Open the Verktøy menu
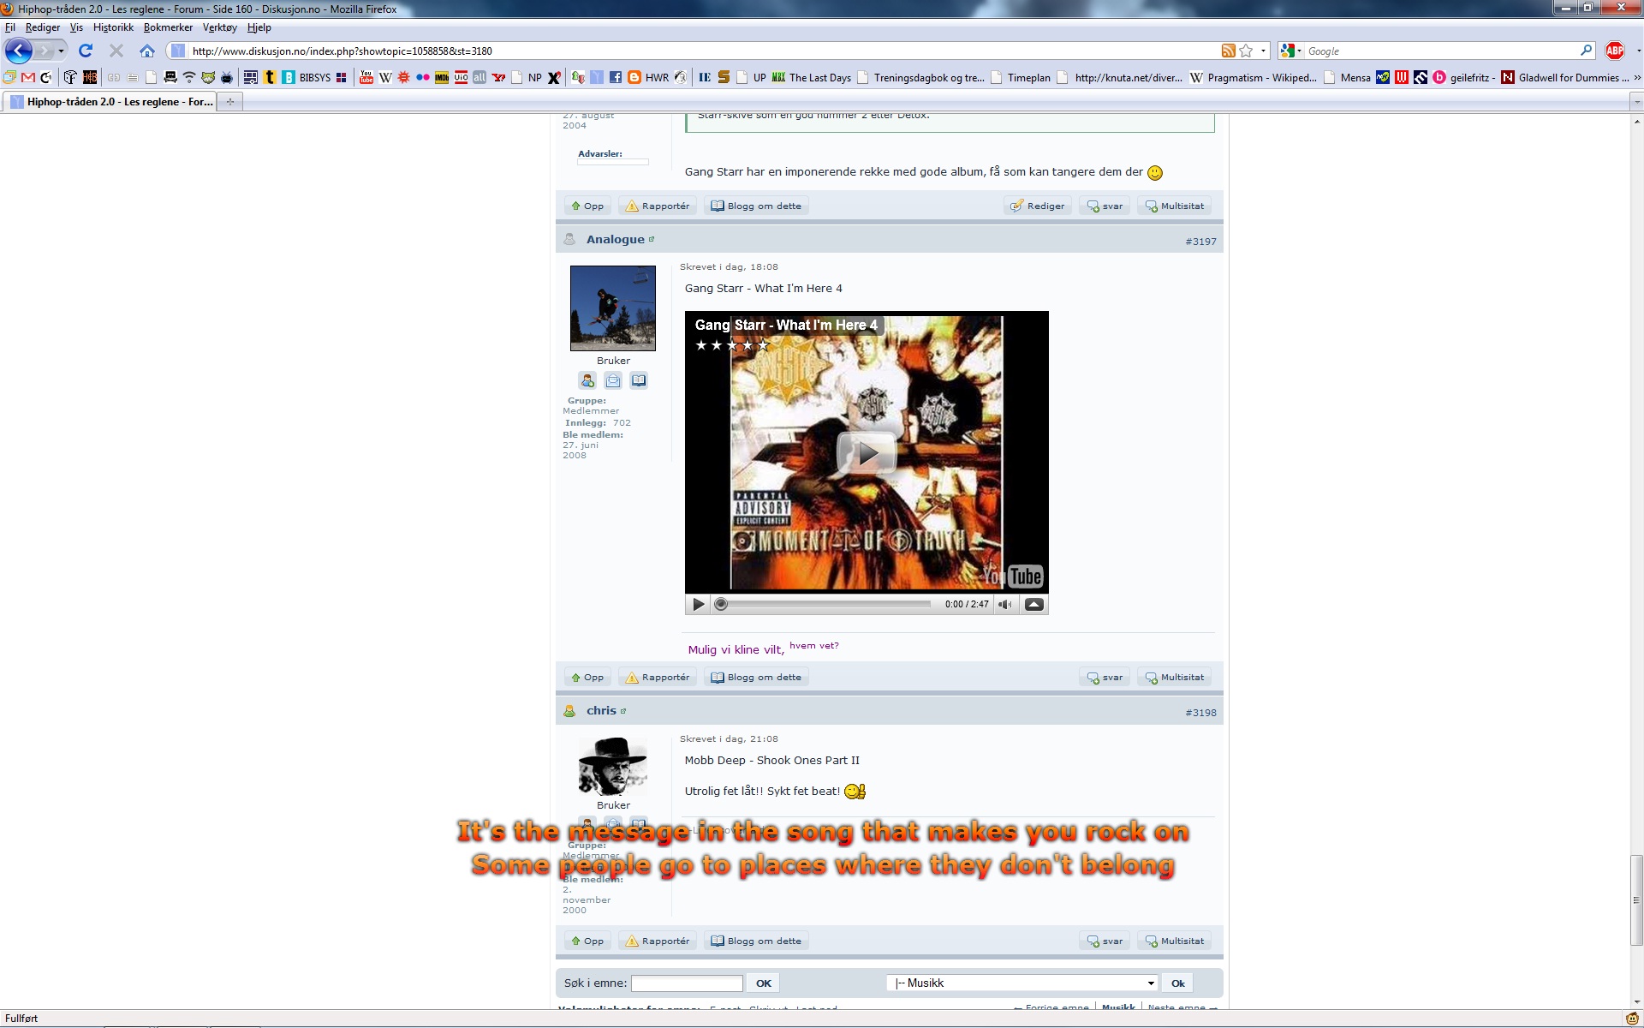Viewport: 1644px width, 1028px height. tap(220, 27)
